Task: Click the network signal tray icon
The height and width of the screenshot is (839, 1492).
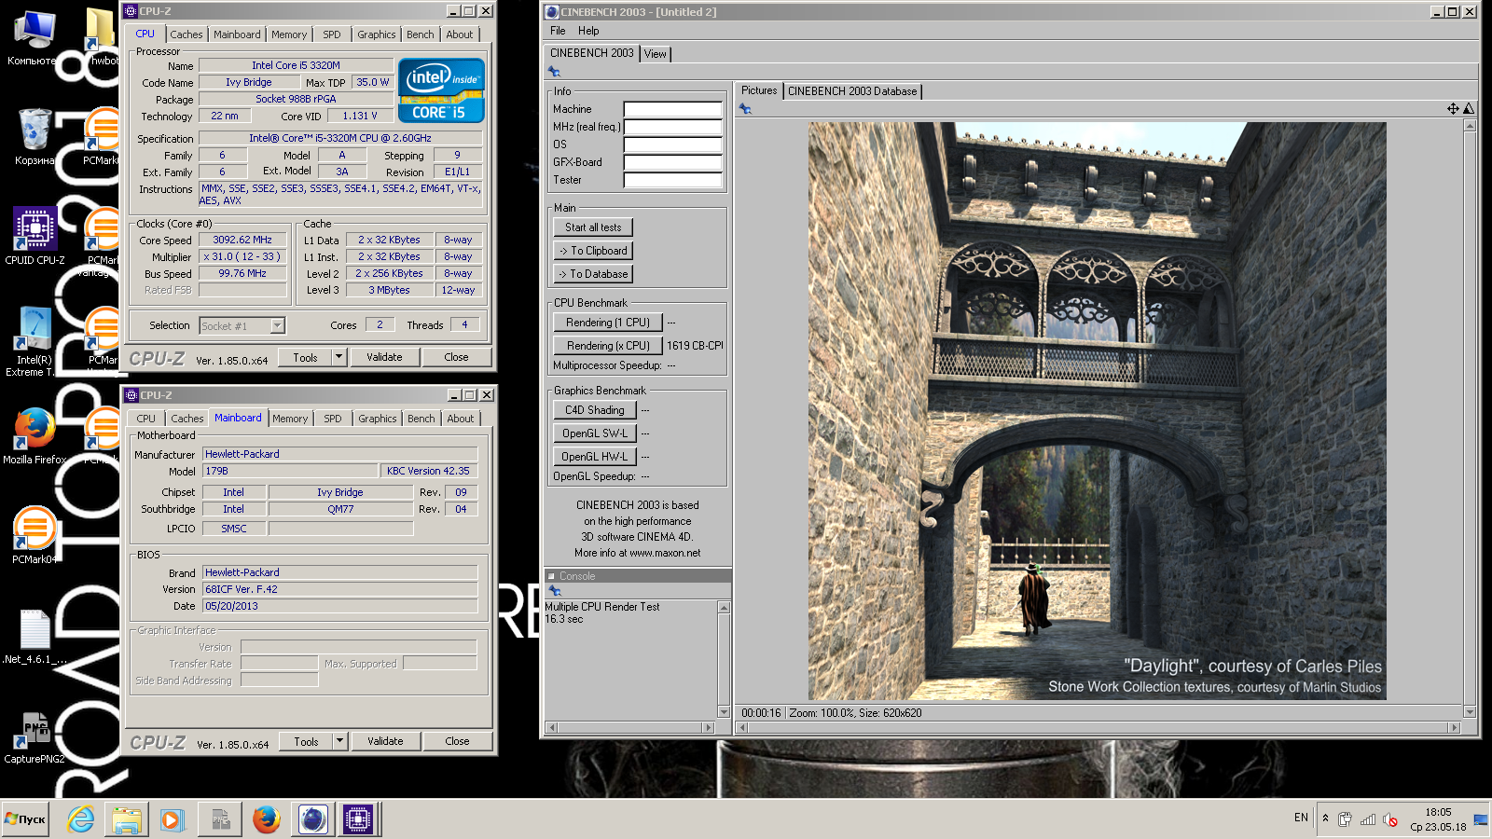Action: (x=1368, y=819)
